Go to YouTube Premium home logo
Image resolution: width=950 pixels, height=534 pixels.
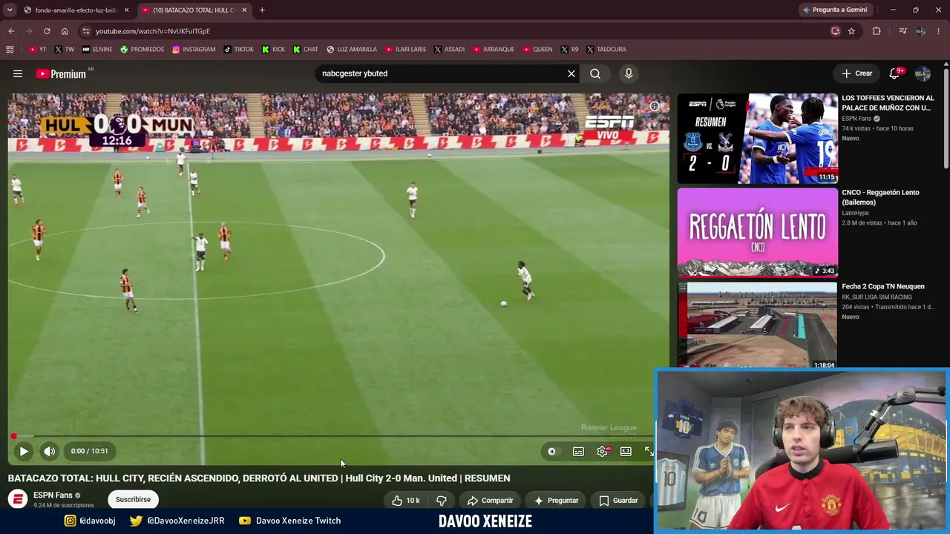point(61,73)
